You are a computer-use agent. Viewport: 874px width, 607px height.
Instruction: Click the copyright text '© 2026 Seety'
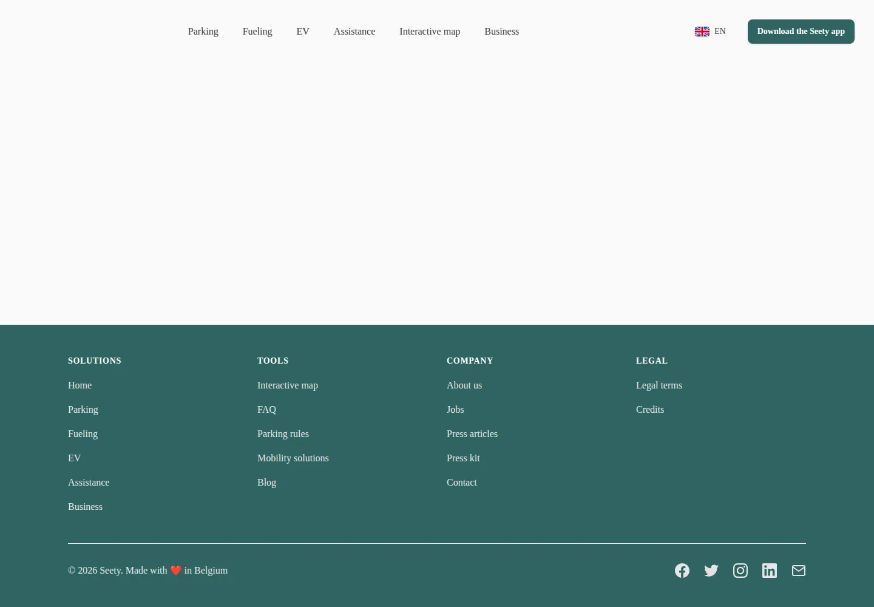click(x=95, y=571)
